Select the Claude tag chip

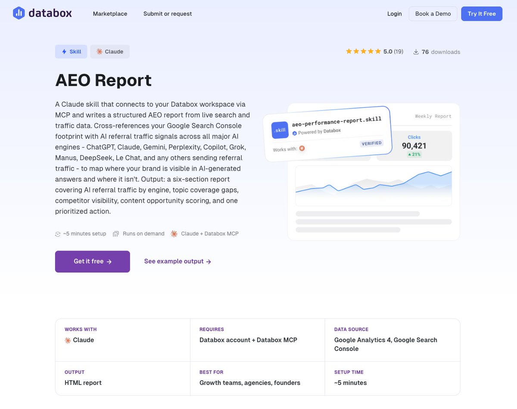point(110,52)
